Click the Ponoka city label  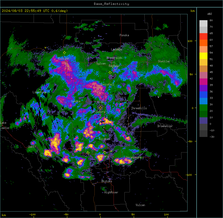click(124, 35)
